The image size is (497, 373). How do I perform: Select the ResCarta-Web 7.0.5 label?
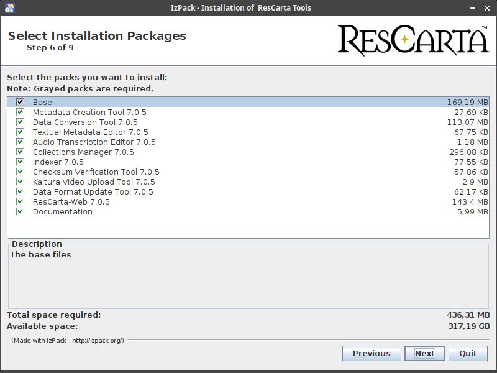(x=71, y=201)
